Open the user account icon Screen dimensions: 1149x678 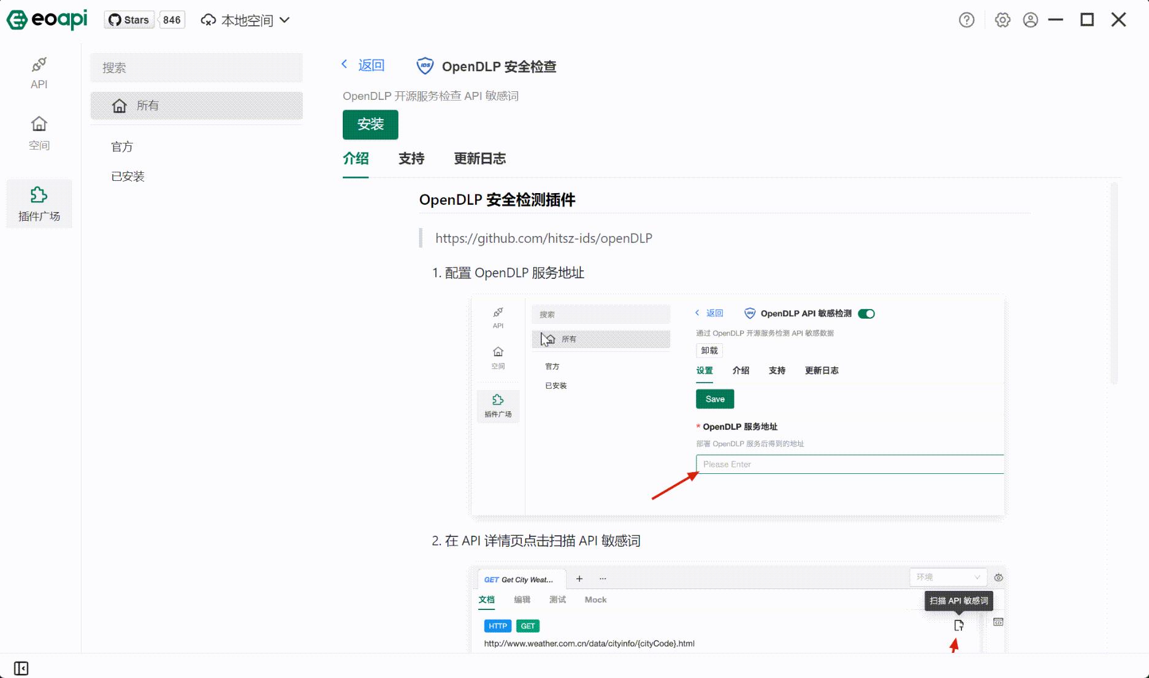point(1030,20)
